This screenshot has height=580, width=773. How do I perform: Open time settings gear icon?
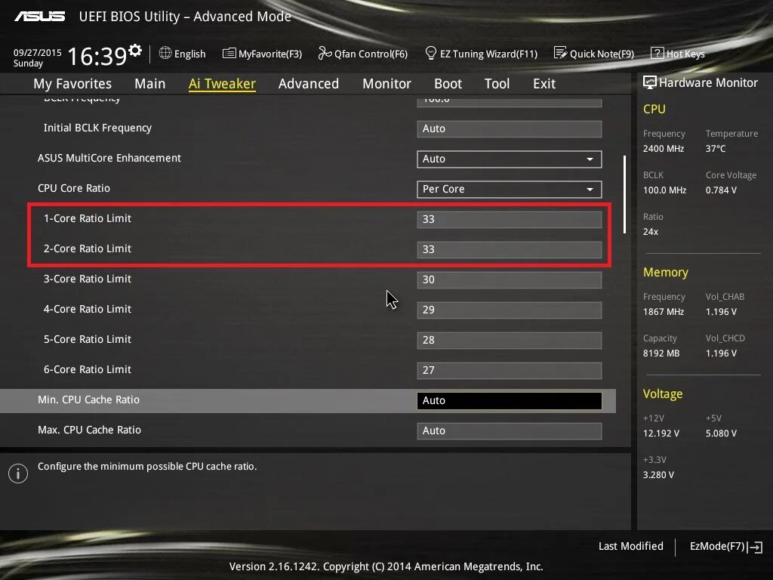[135, 50]
